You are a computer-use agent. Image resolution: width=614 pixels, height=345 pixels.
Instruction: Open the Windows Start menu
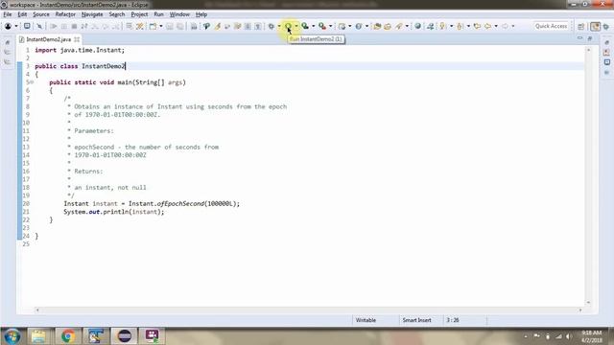(12, 336)
